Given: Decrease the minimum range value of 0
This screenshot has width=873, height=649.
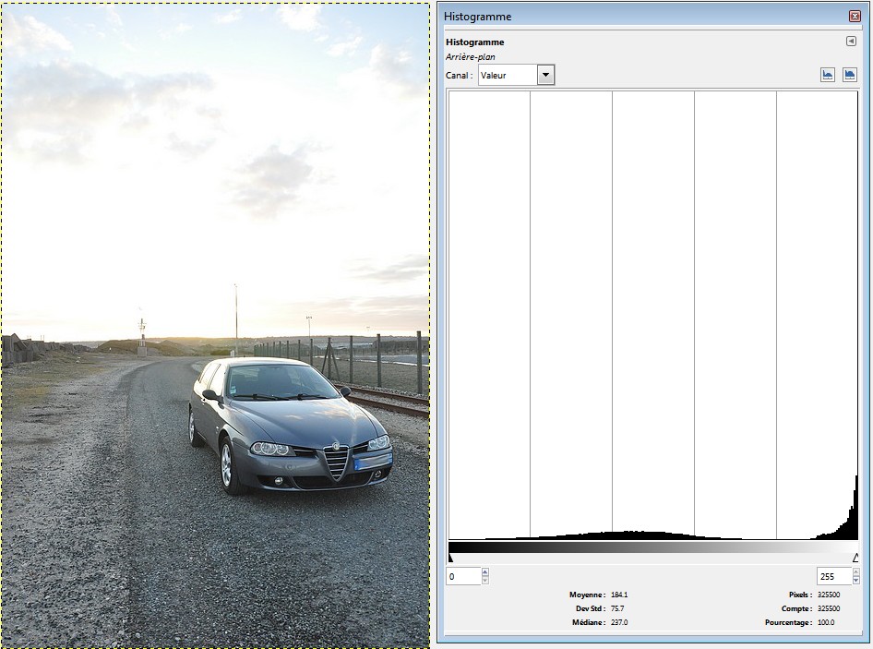Looking at the screenshot, I should click(x=485, y=580).
